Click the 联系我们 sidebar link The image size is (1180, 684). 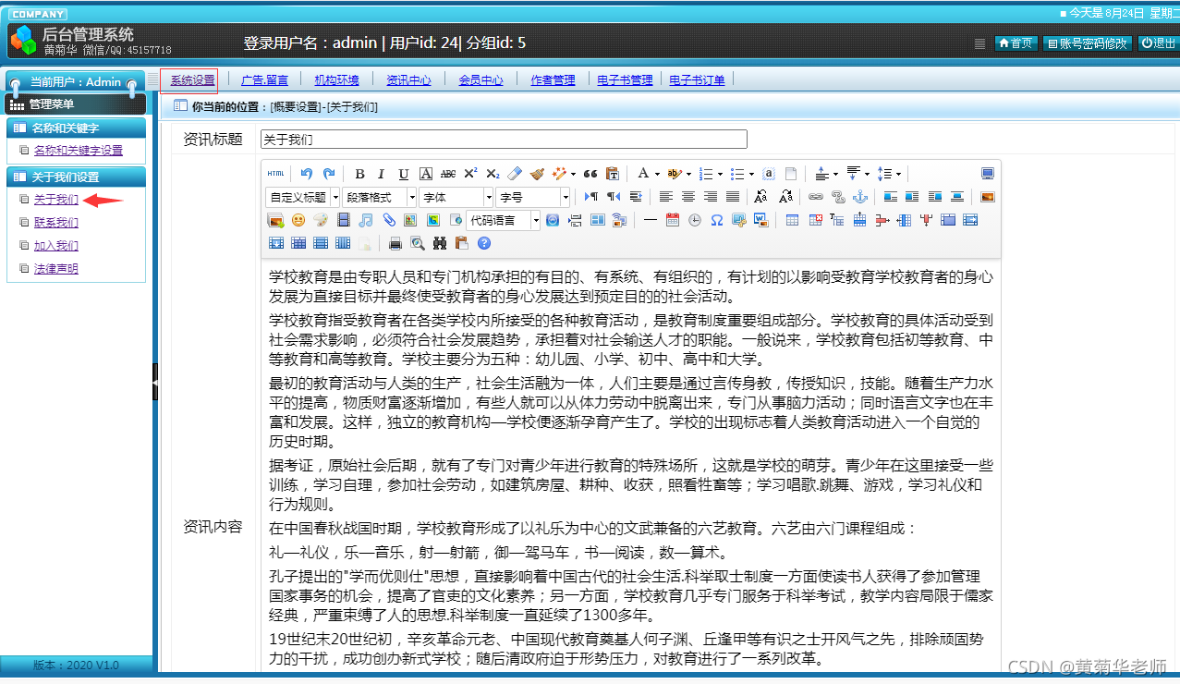(x=55, y=222)
